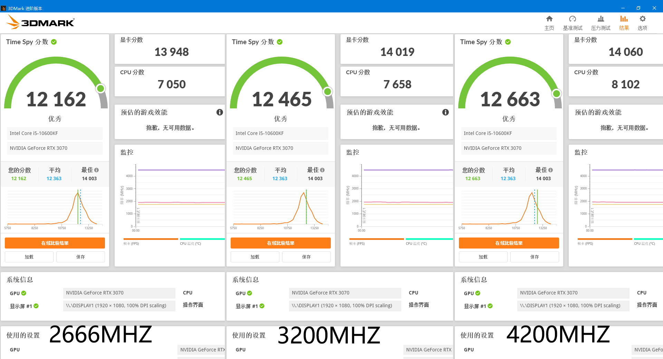This screenshot has height=359, width=663.
Task: Click the CPU 分数 value 7 658
Action: (397, 84)
